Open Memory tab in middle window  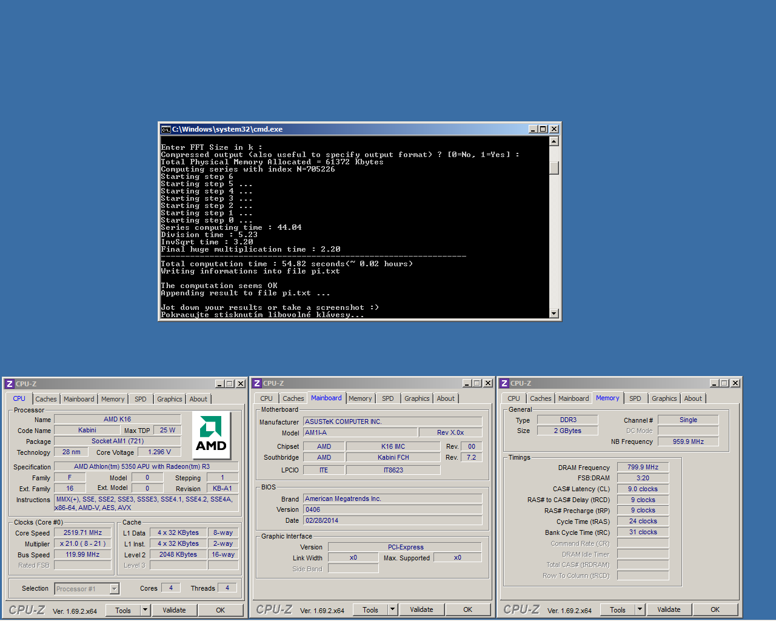(360, 398)
